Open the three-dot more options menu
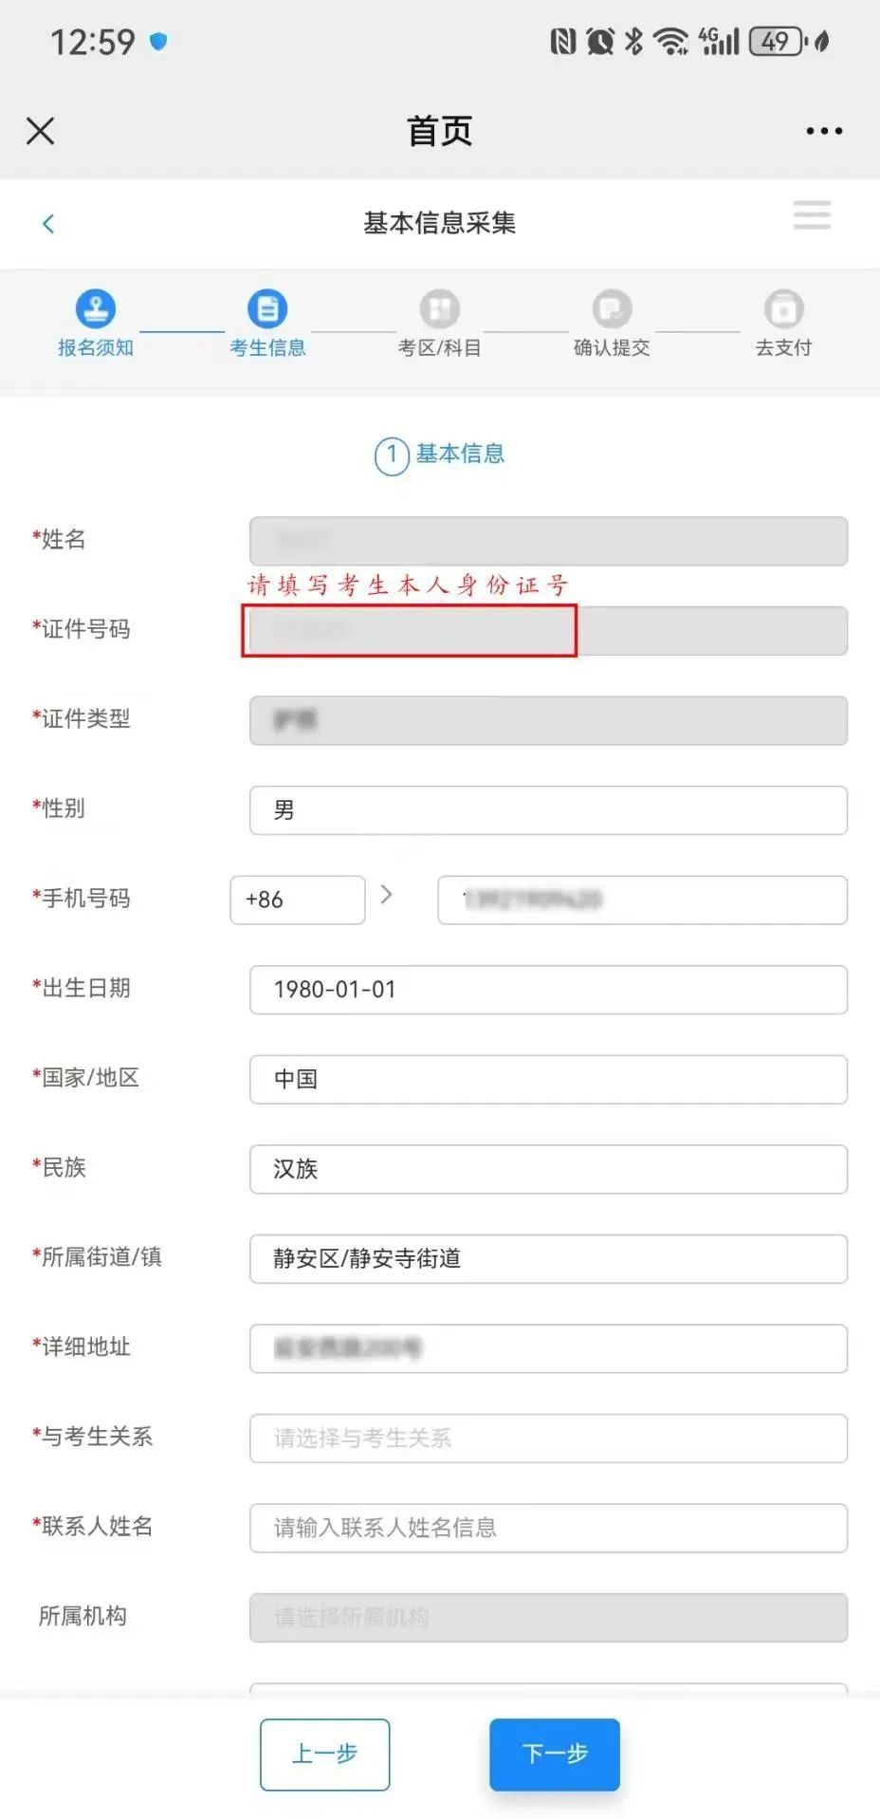Screen dimensions: 880x1819 tap(823, 131)
